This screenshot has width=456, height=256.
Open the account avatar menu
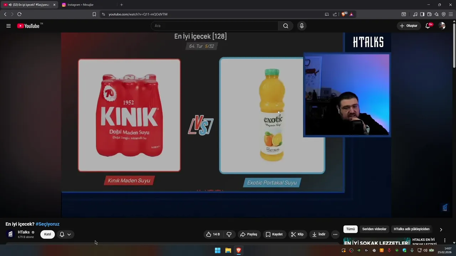click(442, 26)
